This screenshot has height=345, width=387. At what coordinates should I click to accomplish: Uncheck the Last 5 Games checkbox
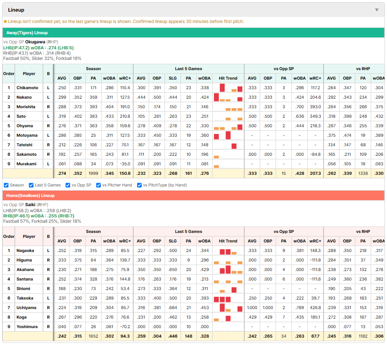[31, 185]
